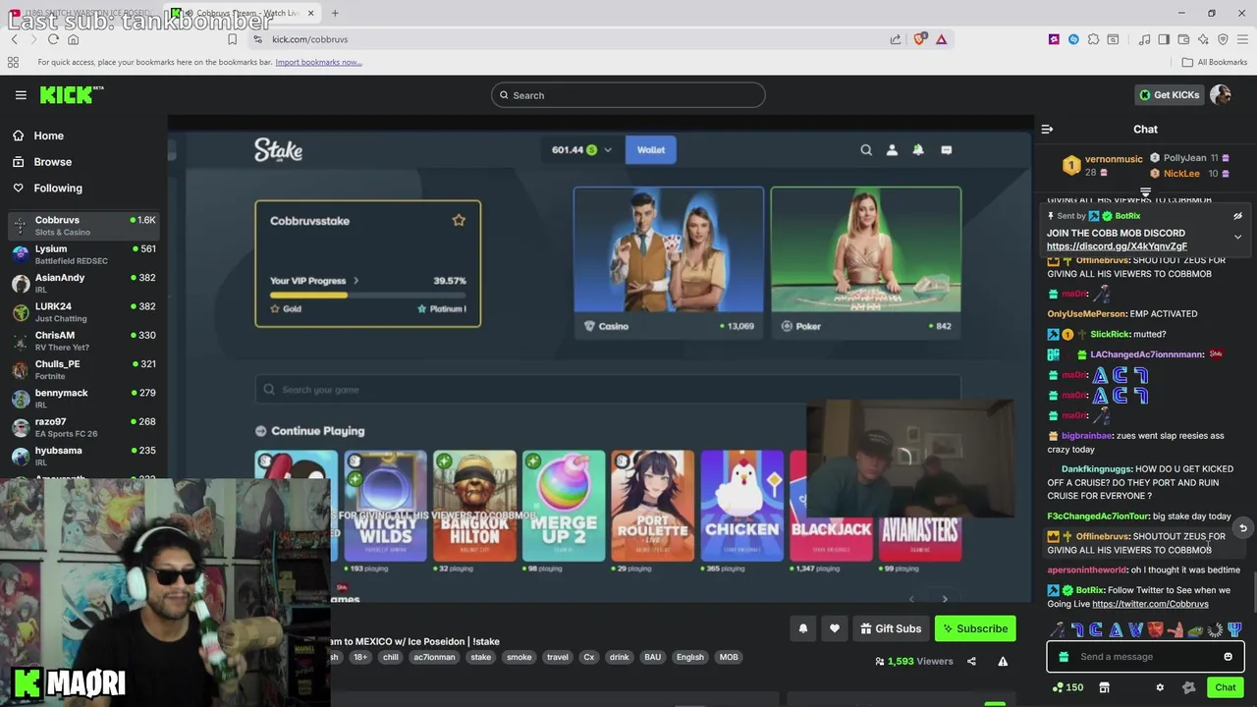Select benmymack channel in sidebar
The image size is (1257, 707).
point(83,398)
